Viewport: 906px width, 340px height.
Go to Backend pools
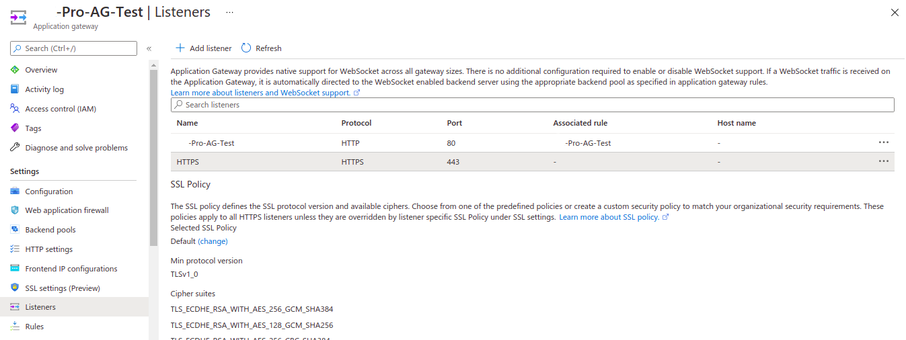pos(50,230)
